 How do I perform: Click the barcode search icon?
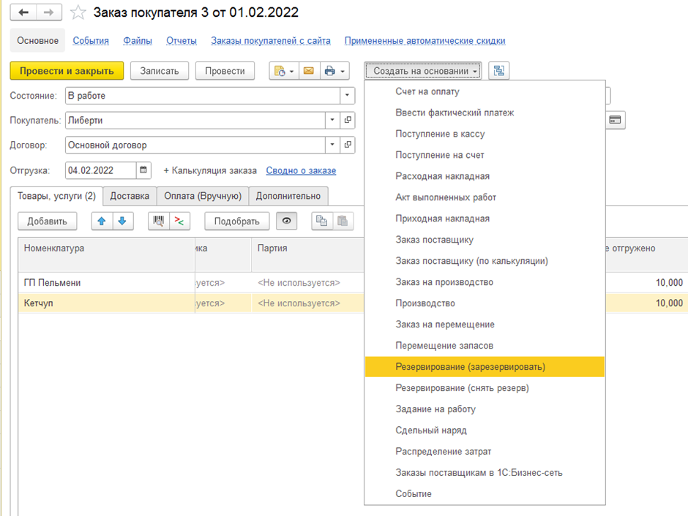pyautogui.click(x=158, y=221)
